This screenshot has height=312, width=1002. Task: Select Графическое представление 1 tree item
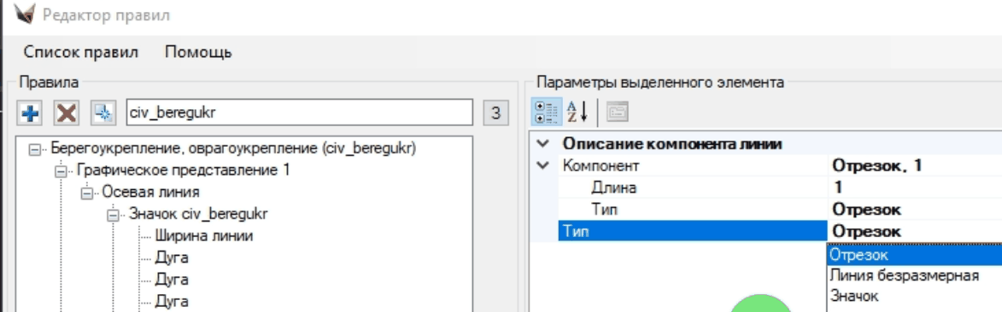click(183, 170)
